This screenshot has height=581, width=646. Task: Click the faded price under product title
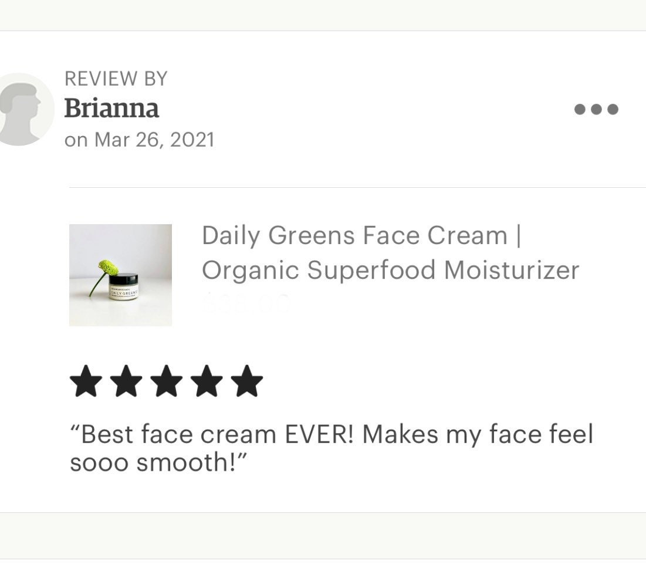[246, 303]
